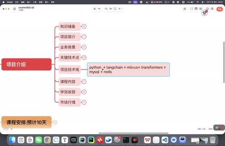The width and height of the screenshot is (225, 146).
Task: Share the mind map via share icon
Action: 185,9
